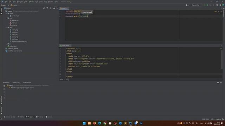Collapse the css folder

tap(6, 18)
